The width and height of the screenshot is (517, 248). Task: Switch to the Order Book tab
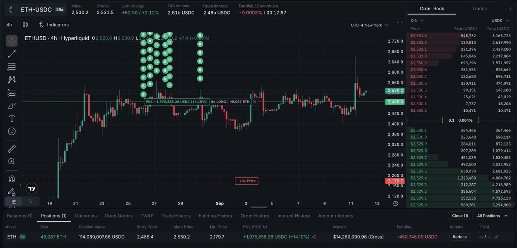click(433, 9)
